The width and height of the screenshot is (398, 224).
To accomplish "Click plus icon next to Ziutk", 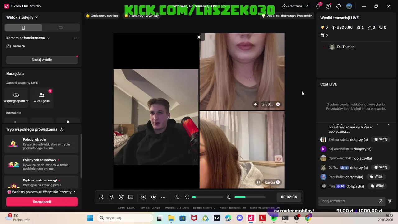I will 278,105.
